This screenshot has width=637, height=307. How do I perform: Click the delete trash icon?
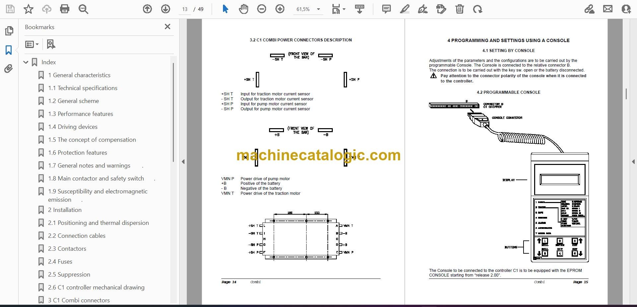[460, 9]
